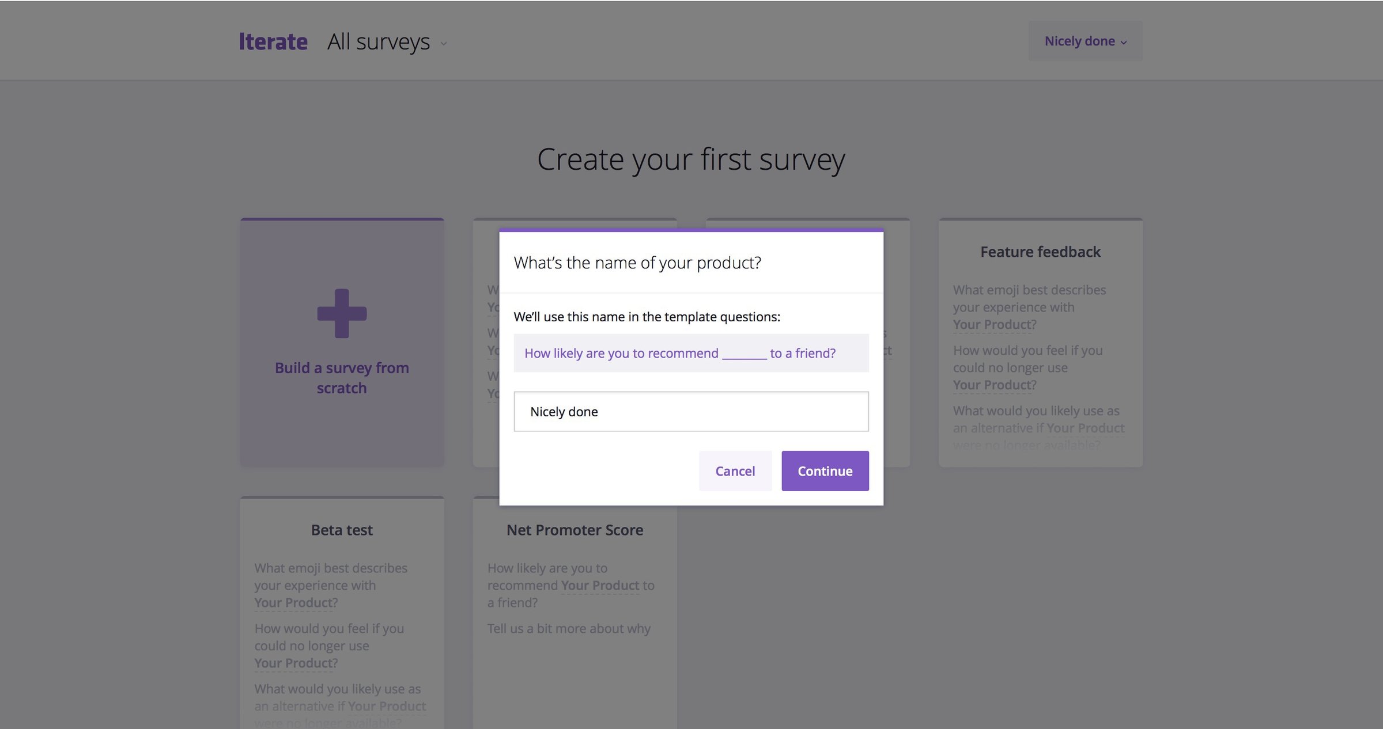The width and height of the screenshot is (1383, 729).
Task: Click the Tell us a bit more text
Action: coord(569,629)
